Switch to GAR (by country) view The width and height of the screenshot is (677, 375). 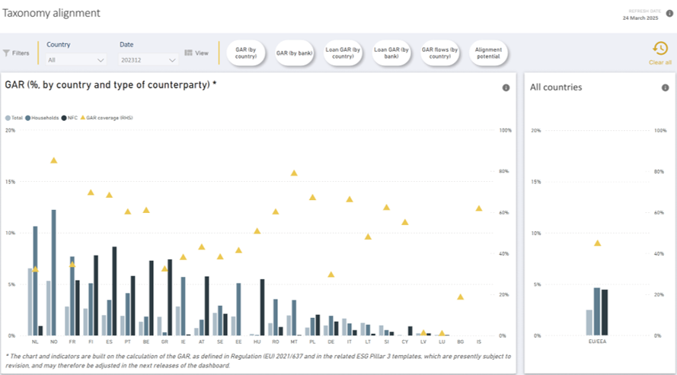[245, 52]
